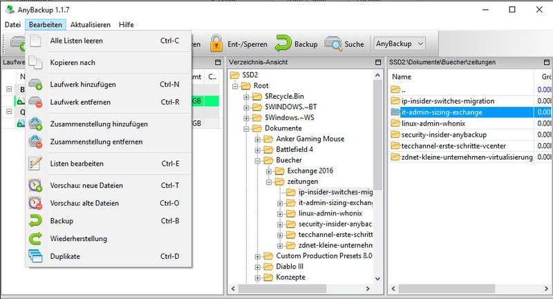Expand the Diablo III tree node
This screenshot has height=299, width=553.
[x=258, y=267]
